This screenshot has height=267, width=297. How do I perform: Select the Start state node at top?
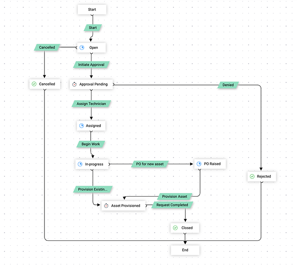[92, 9]
